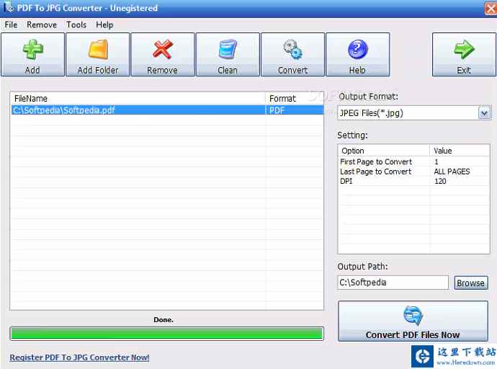Click the Clean list toolbar button
Image resolution: width=497 pixels, height=369 pixels.
point(228,55)
